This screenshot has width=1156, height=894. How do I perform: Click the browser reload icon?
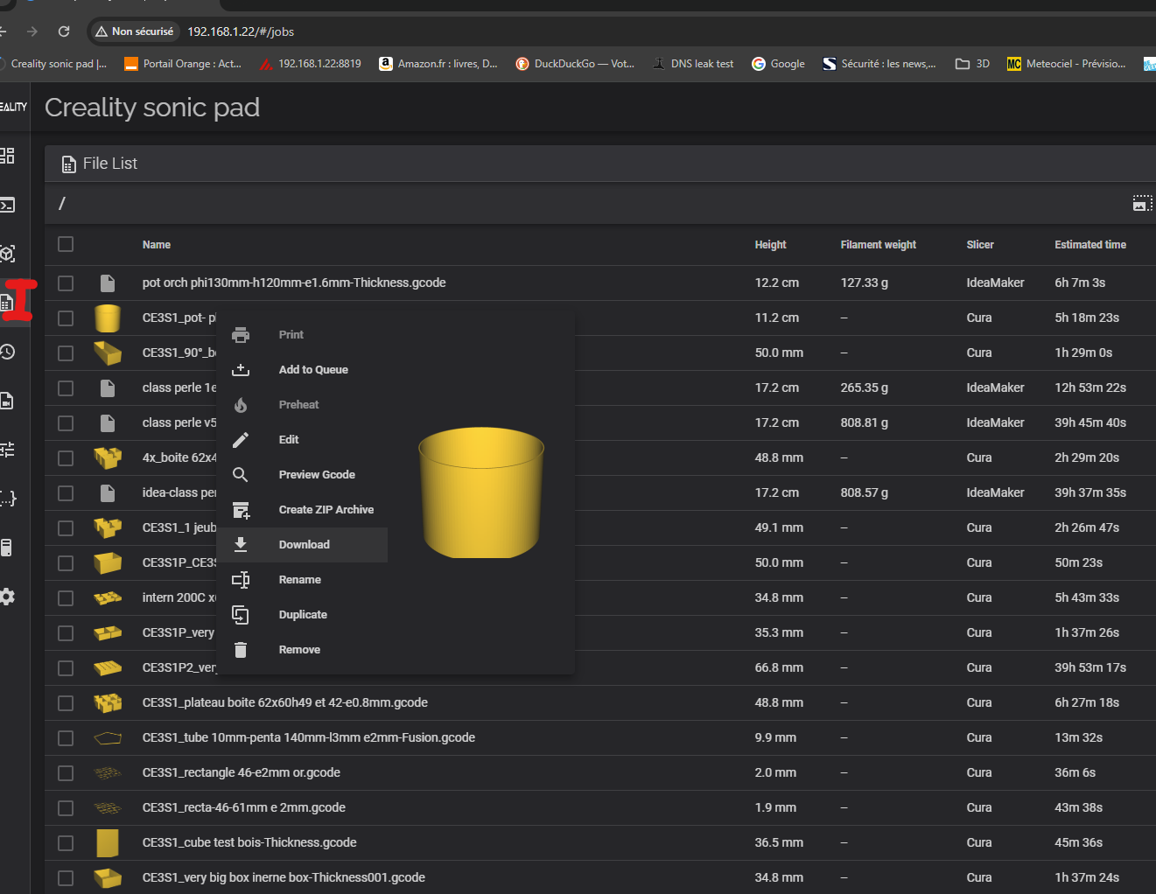coord(64,31)
